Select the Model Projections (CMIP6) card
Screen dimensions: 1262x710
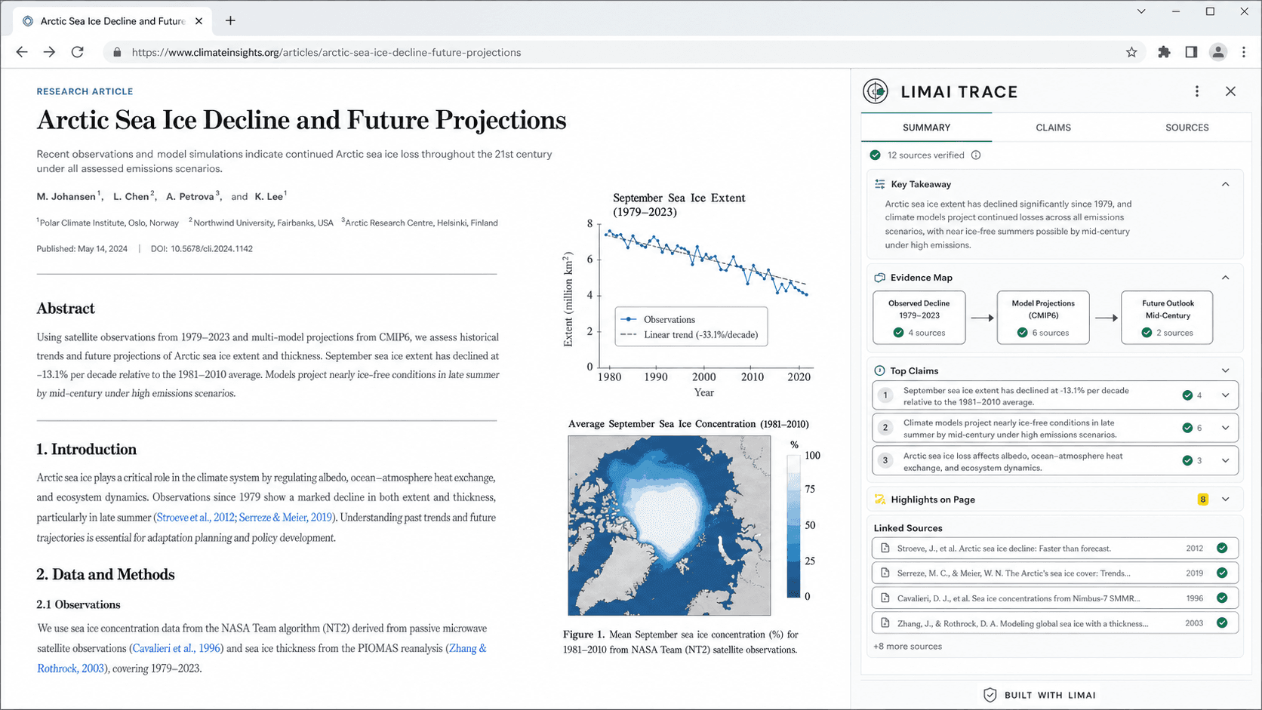1043,318
